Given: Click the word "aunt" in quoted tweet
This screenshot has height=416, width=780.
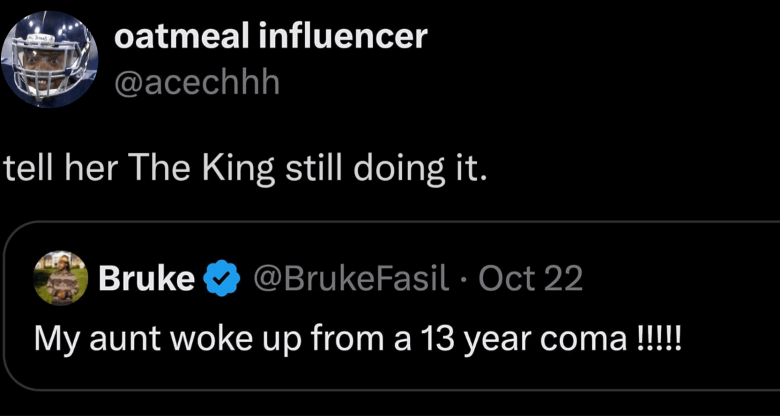Looking at the screenshot, I should pos(125,339).
